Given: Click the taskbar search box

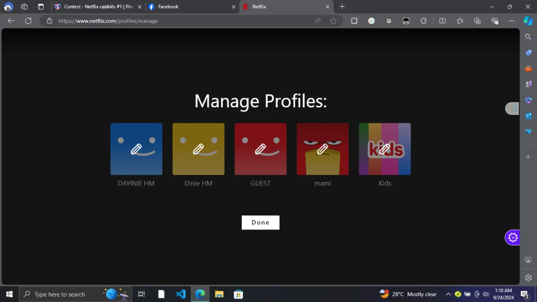Looking at the screenshot, I should point(76,294).
